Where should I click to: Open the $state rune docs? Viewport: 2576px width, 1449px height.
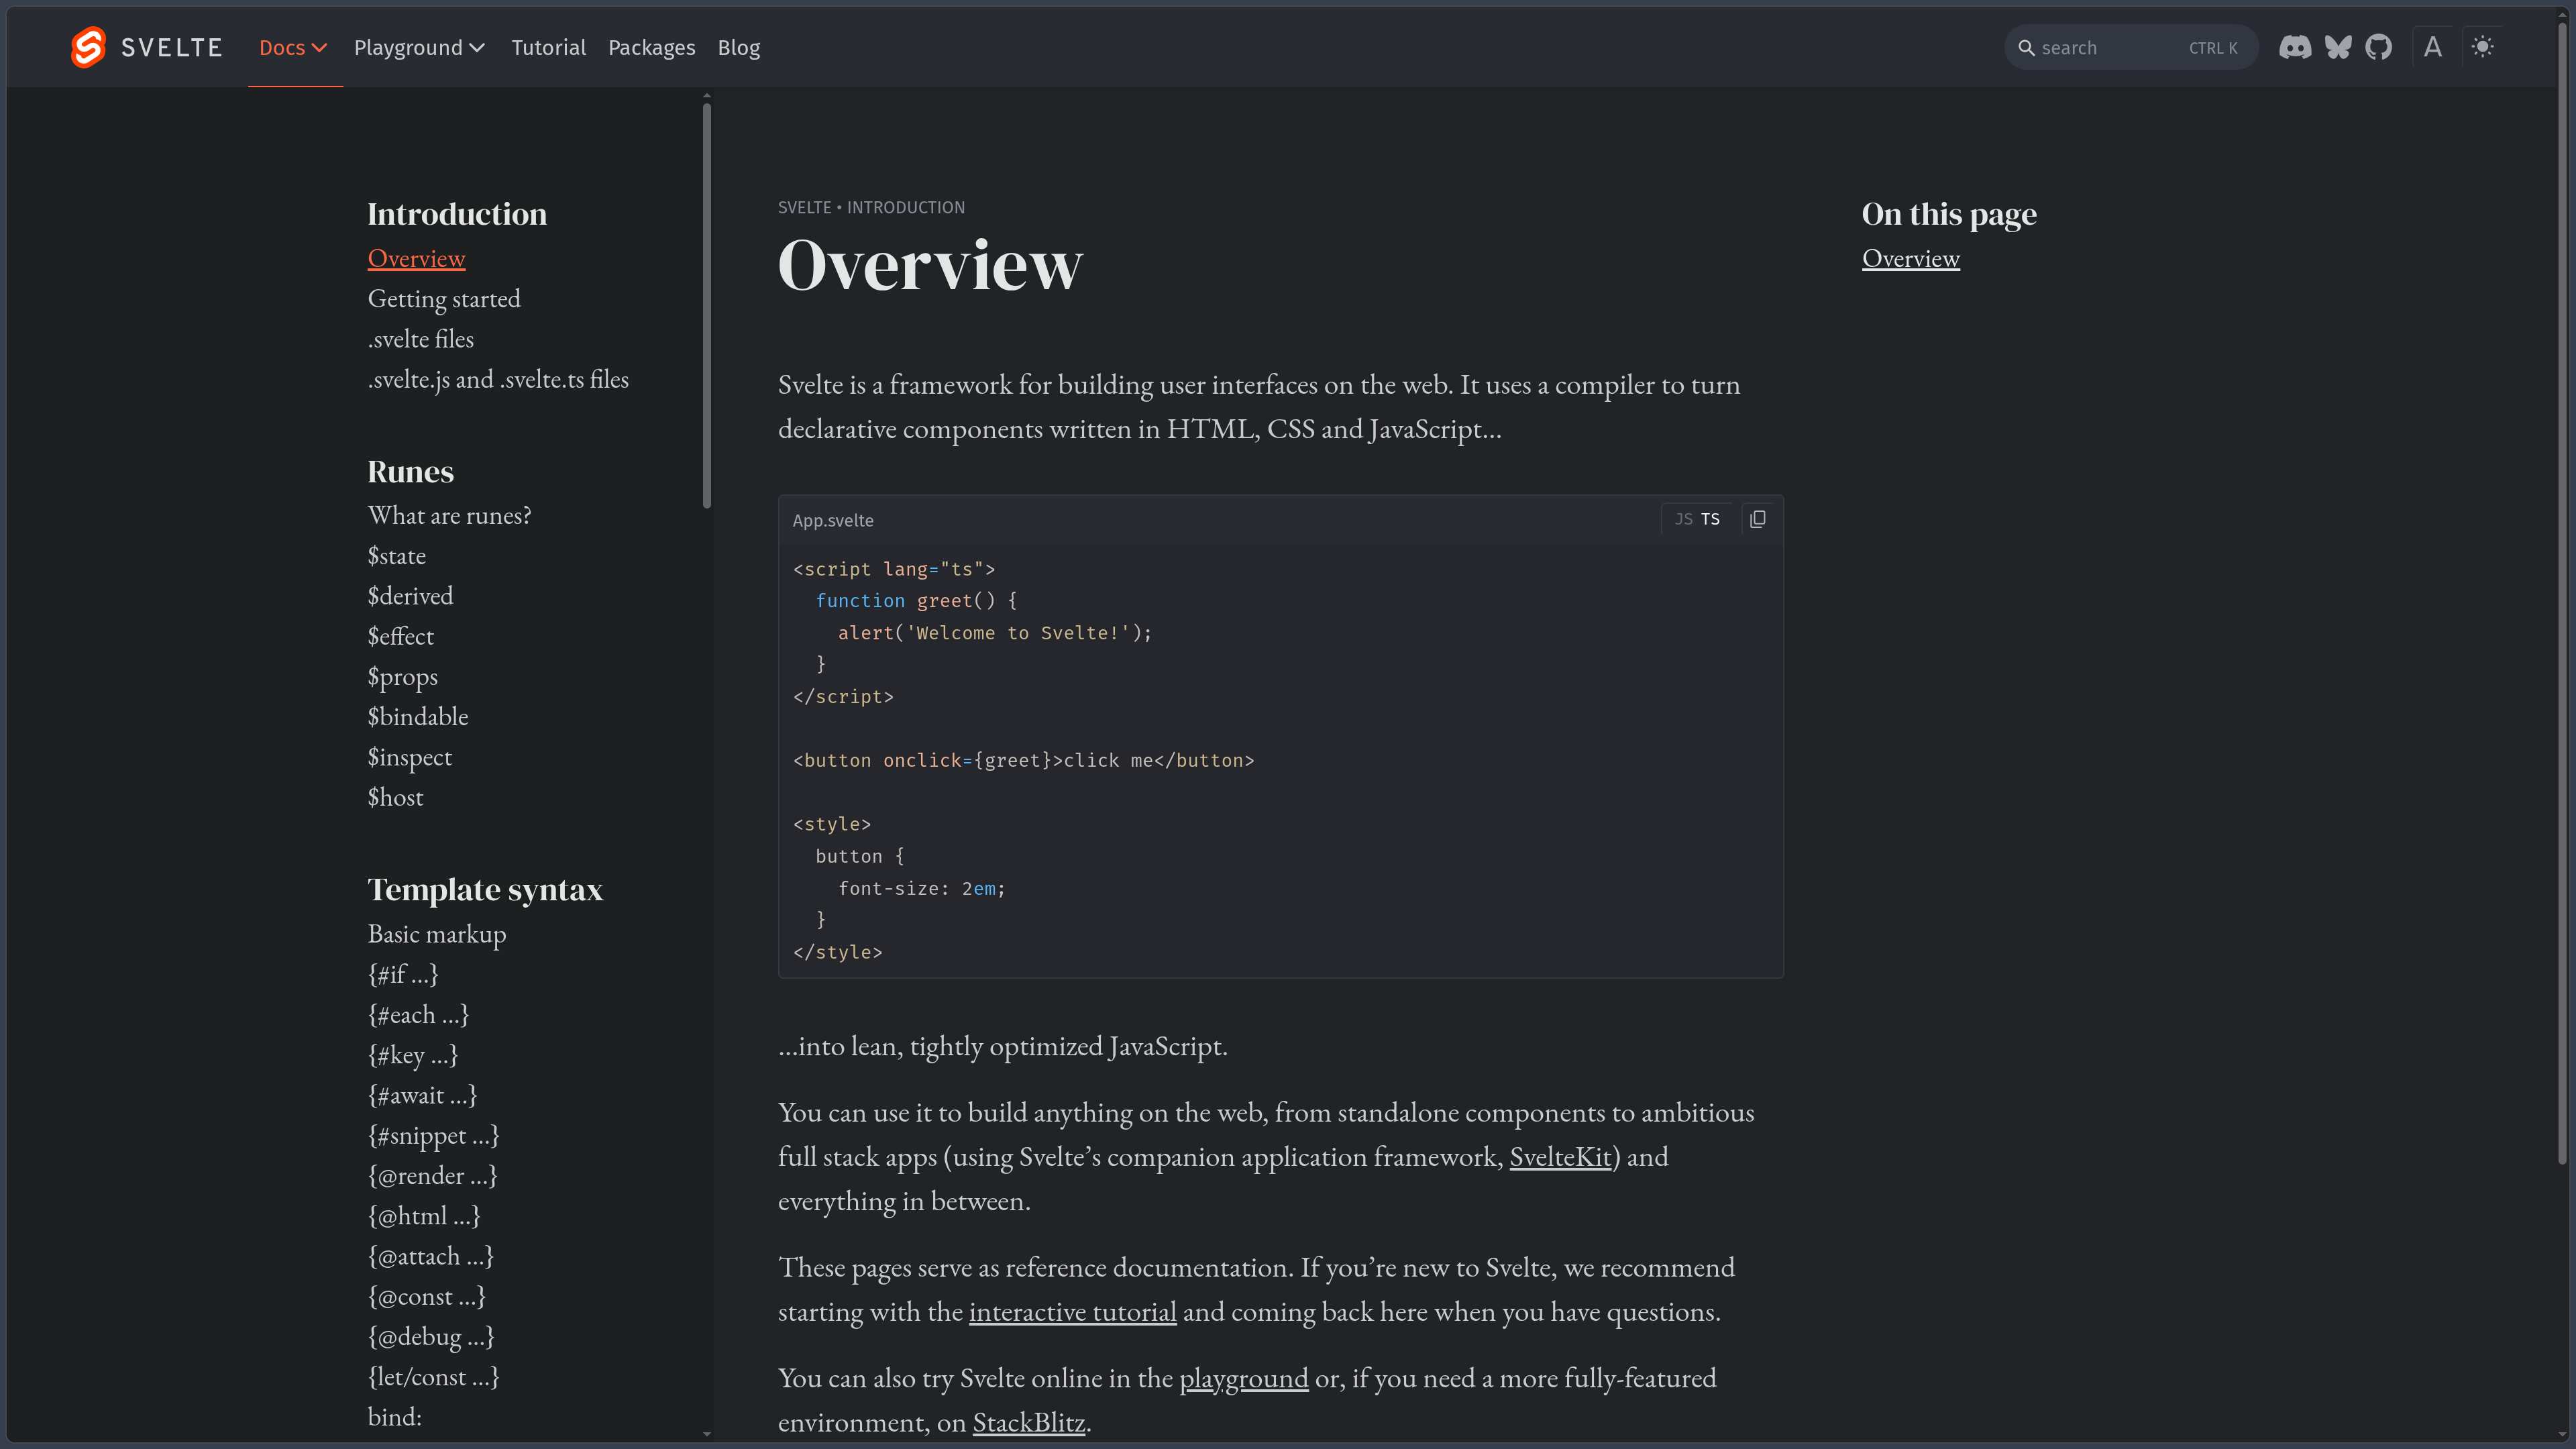tap(396, 555)
